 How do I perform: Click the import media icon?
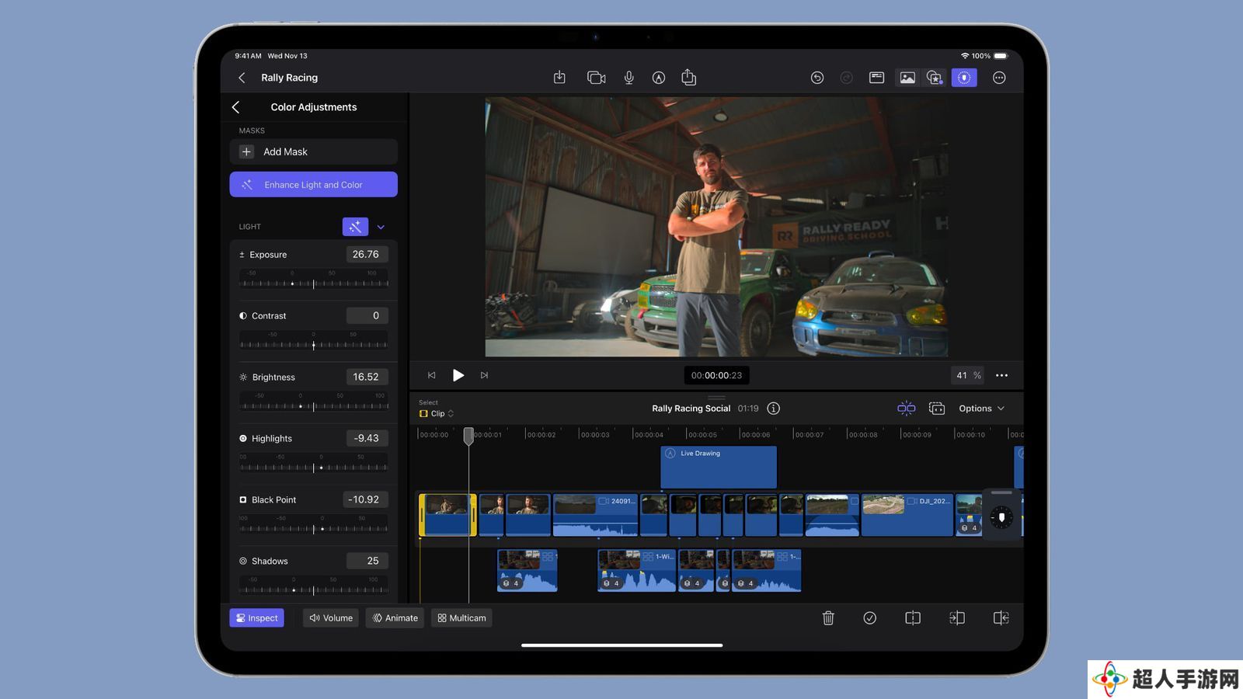559,78
